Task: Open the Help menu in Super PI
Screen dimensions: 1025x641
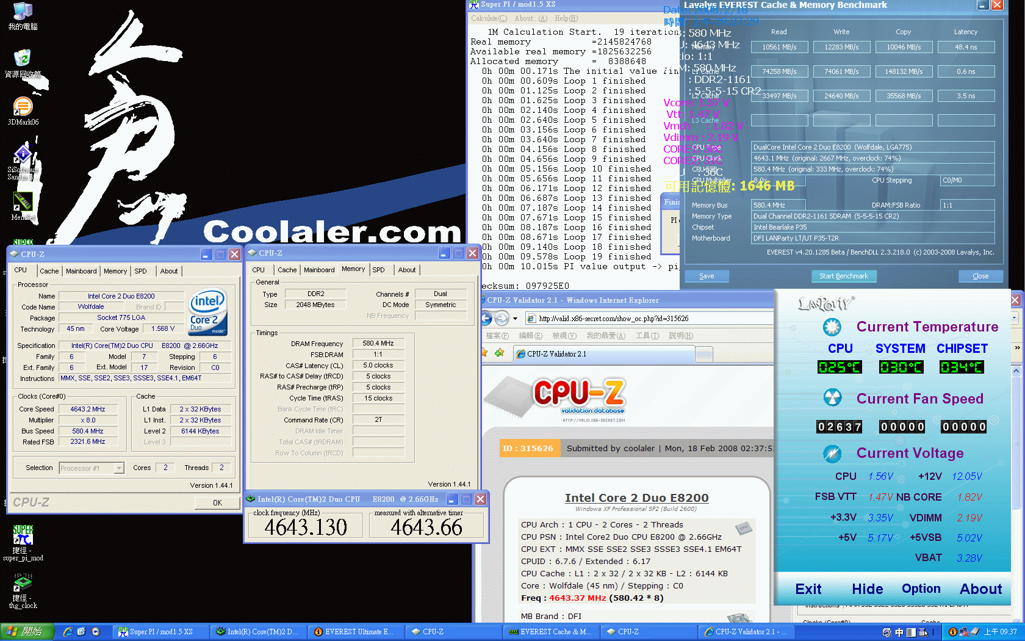Action: 566,18
